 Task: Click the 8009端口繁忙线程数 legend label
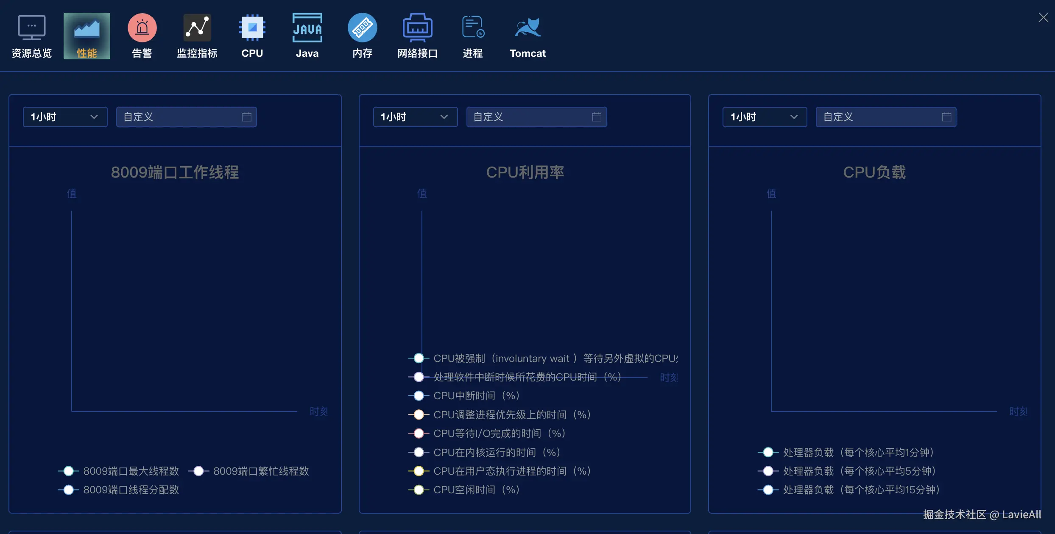(261, 471)
